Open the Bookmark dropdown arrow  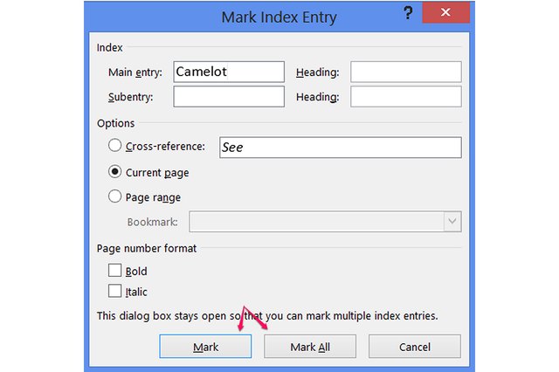[x=452, y=221]
